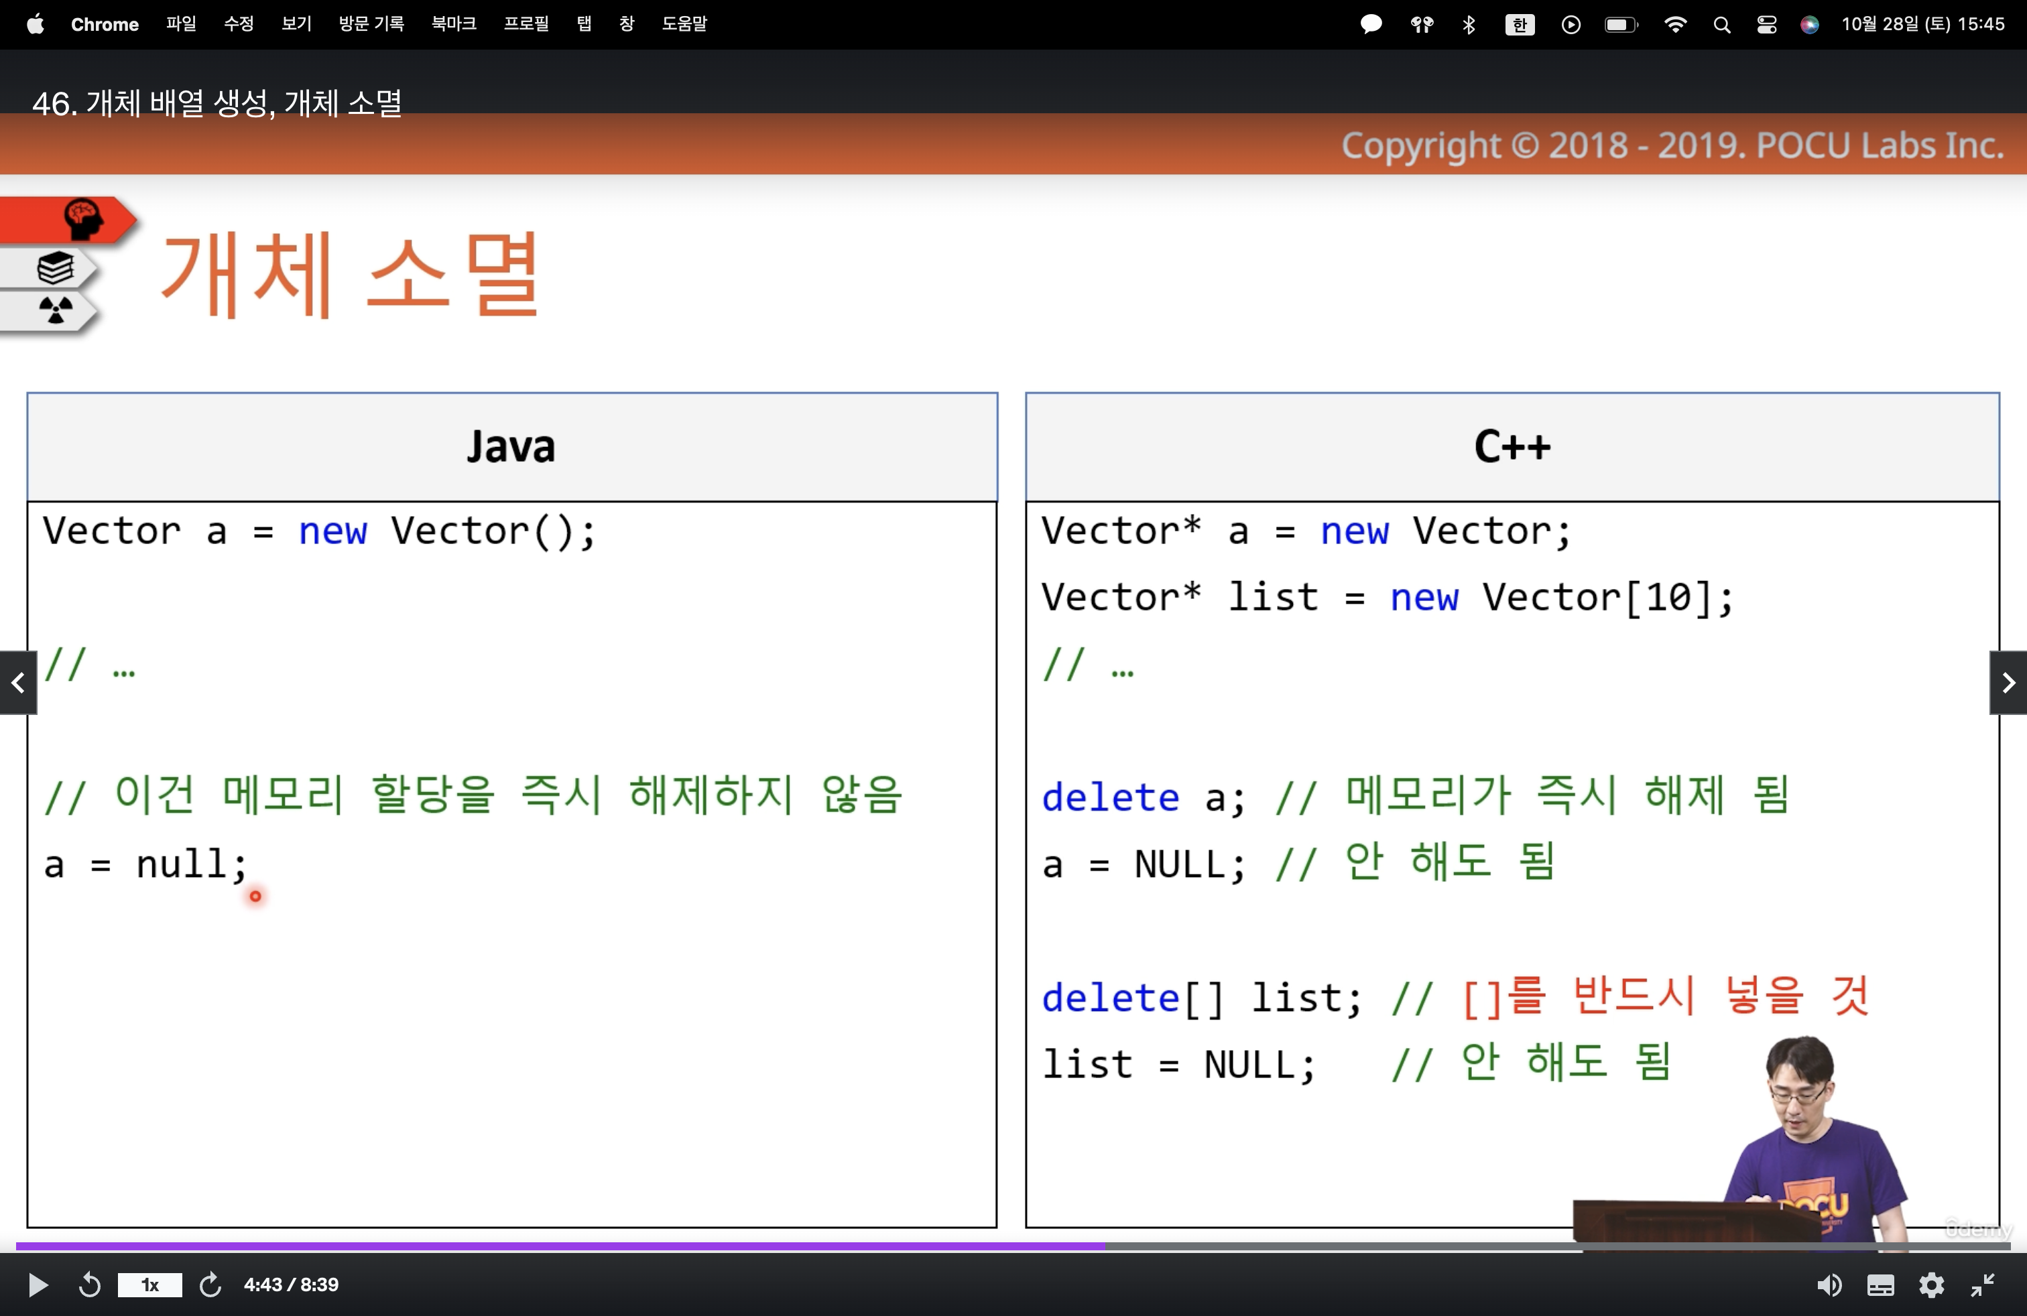Exit fullscreen mode
The image size is (2027, 1316).
(x=1983, y=1285)
